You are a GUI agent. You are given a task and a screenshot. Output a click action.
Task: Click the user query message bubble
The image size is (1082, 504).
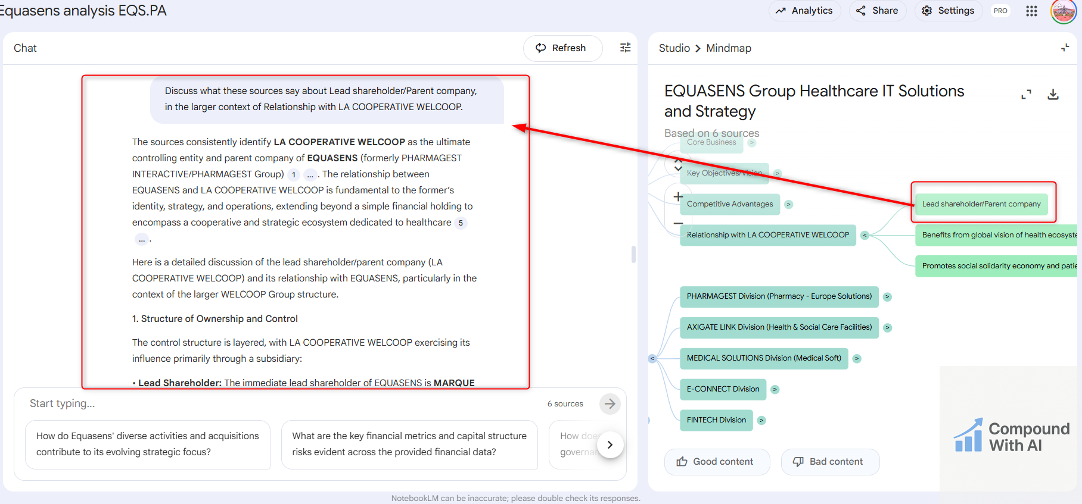tap(327, 99)
